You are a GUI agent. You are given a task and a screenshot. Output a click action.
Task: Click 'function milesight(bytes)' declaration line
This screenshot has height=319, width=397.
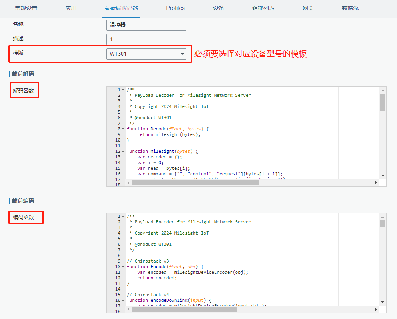pyautogui.click(x=162, y=151)
